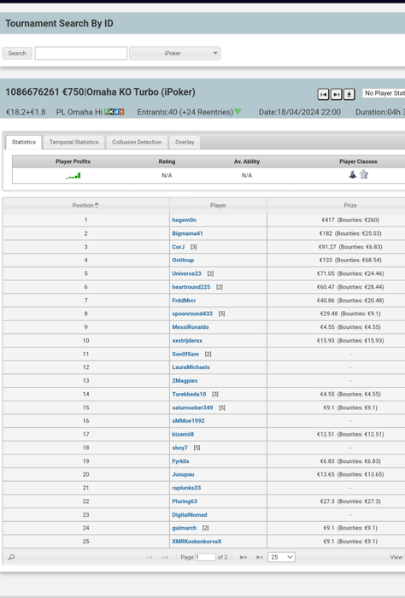This screenshot has height=598, width=405.
Task: Open player Pluring63 link
Action: tap(185, 501)
